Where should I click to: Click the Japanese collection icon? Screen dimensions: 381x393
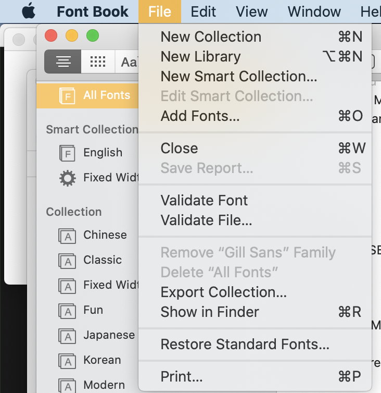(x=67, y=336)
